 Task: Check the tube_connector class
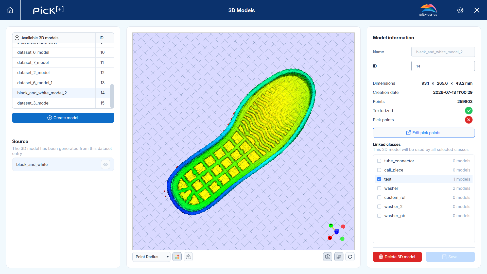(x=379, y=161)
